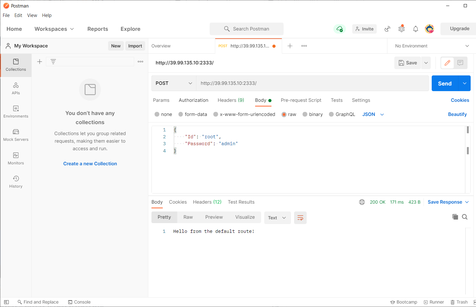Open the Trash from status bar
Image resolution: width=476 pixels, height=307 pixels.
(x=459, y=302)
